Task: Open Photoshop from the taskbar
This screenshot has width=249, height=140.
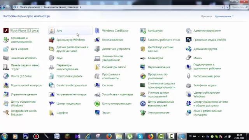Action: point(26,136)
